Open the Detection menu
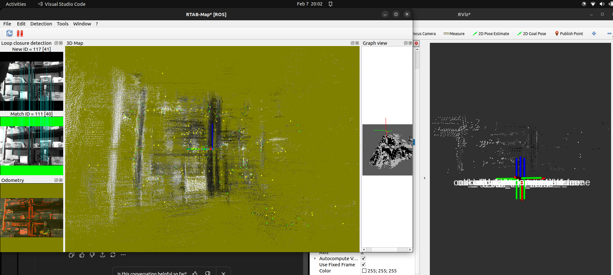Viewport: 613px width, 275px height. [41, 24]
